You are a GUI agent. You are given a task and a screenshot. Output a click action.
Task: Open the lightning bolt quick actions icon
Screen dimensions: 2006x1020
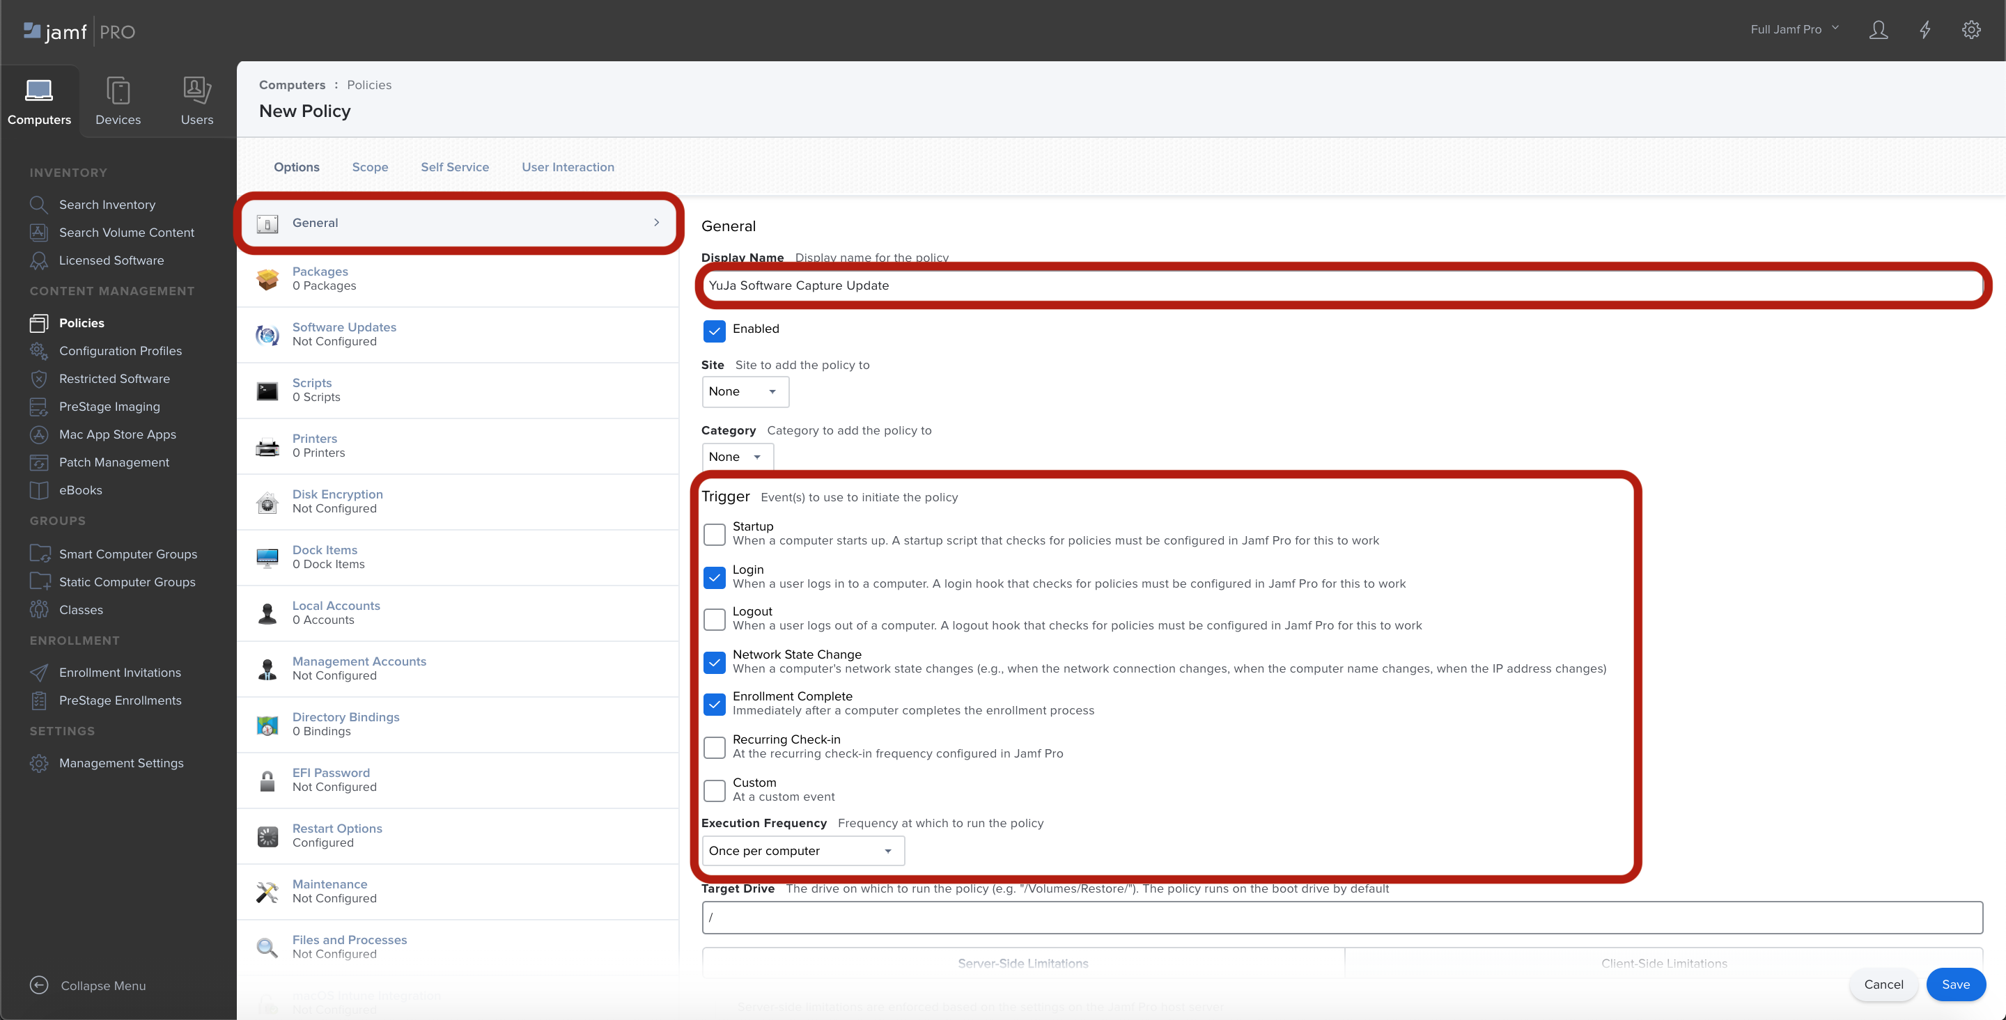tap(1925, 29)
